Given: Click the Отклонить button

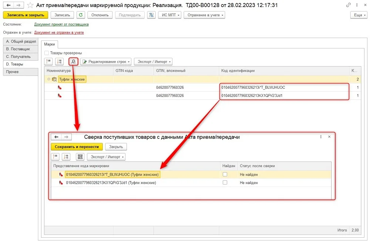Looking at the screenshot, I should [x=100, y=15].
